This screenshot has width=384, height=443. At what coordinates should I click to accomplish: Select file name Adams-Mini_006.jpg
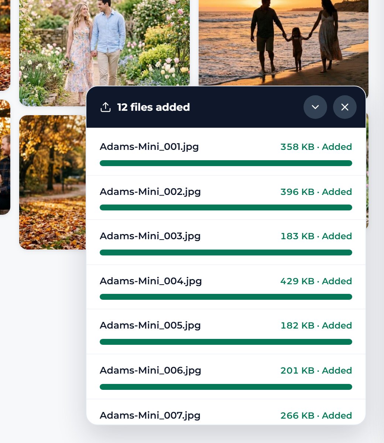click(x=151, y=371)
